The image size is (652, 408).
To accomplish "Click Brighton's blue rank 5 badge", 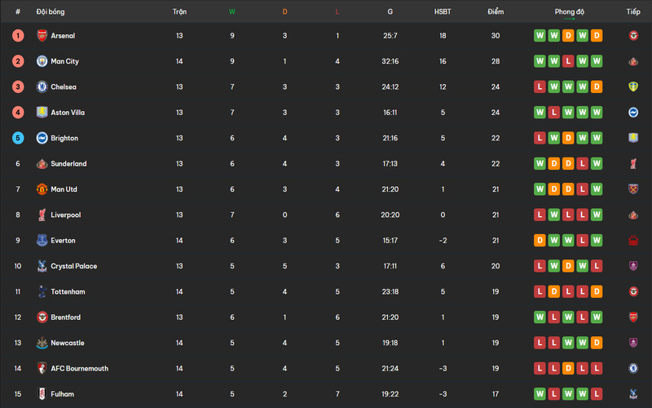I will click(x=18, y=138).
